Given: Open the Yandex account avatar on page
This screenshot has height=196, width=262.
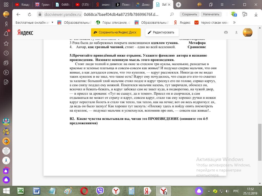Looking at the screenshot, I should (248, 32).
